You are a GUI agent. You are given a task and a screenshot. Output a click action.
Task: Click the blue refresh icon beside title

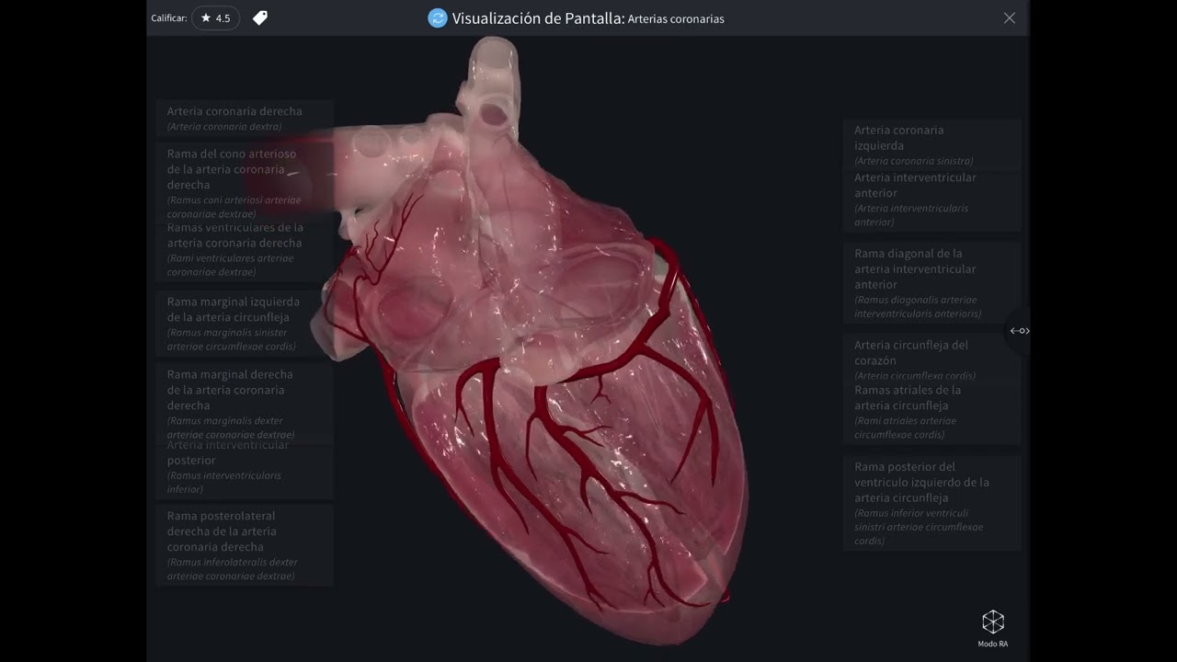438,18
